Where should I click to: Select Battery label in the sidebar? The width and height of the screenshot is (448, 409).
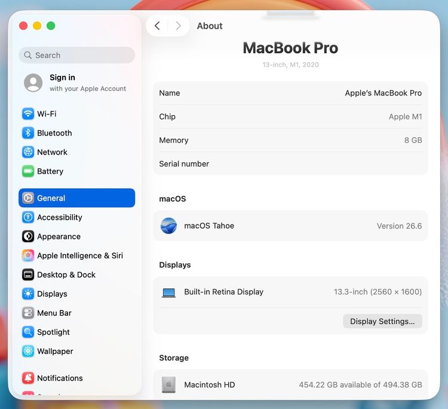[x=50, y=171]
